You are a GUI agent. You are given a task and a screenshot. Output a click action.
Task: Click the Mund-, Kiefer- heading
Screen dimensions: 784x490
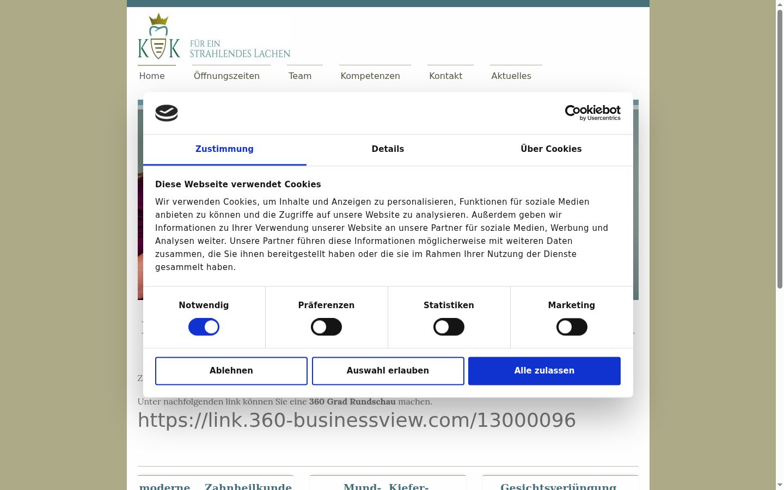[x=386, y=487]
